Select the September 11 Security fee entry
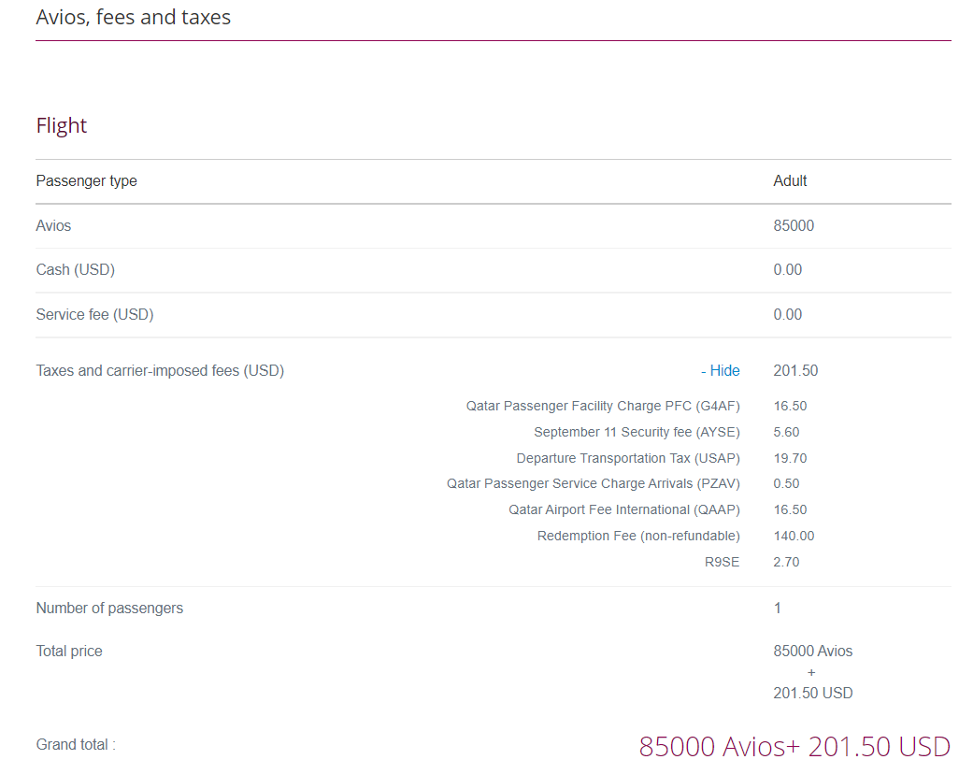This screenshot has height=774, width=959. 637,432
